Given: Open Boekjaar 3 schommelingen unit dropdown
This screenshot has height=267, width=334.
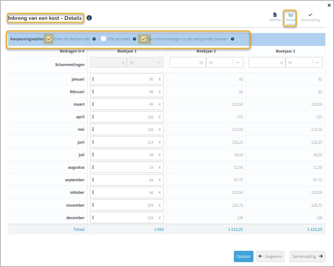Looking at the screenshot, I should 304,63.
